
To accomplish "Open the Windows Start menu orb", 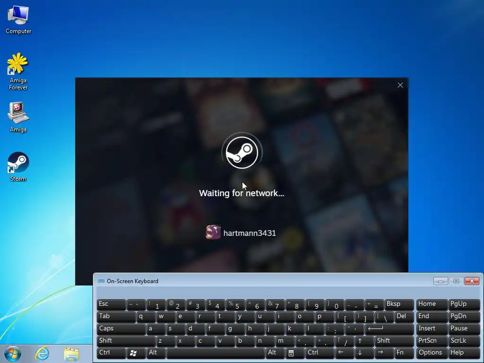I will tap(13, 354).
